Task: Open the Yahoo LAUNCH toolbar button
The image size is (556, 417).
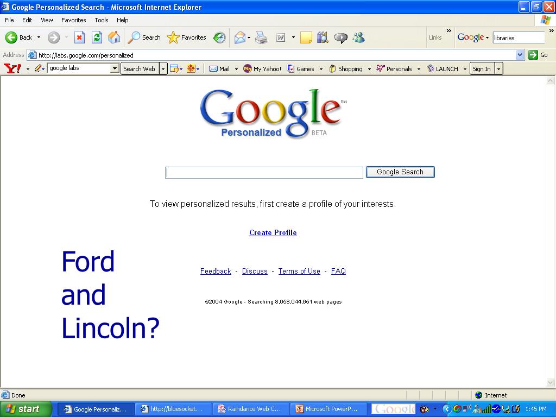Action: 443,69
